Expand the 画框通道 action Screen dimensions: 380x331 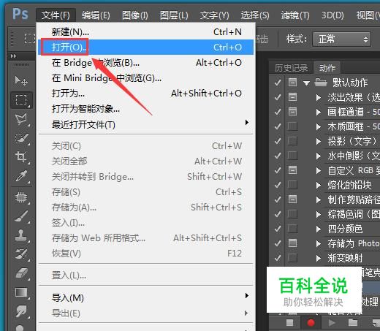(318, 112)
